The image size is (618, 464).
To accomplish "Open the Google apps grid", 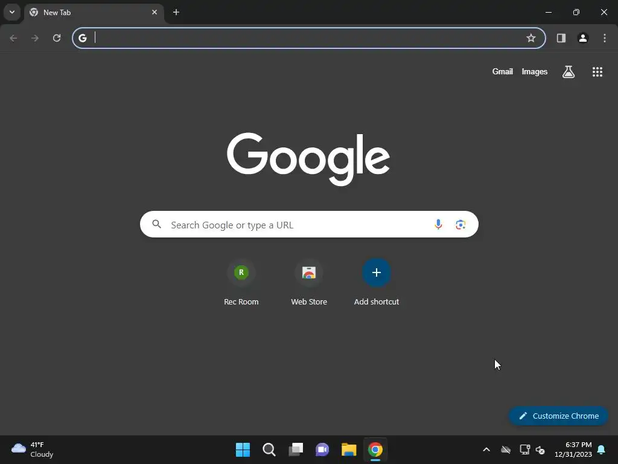I will (x=597, y=72).
